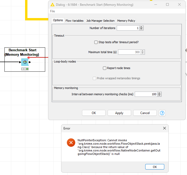187x175 pixels.
Task: Decrease the Maximum total time value
Action: coord(143,53)
